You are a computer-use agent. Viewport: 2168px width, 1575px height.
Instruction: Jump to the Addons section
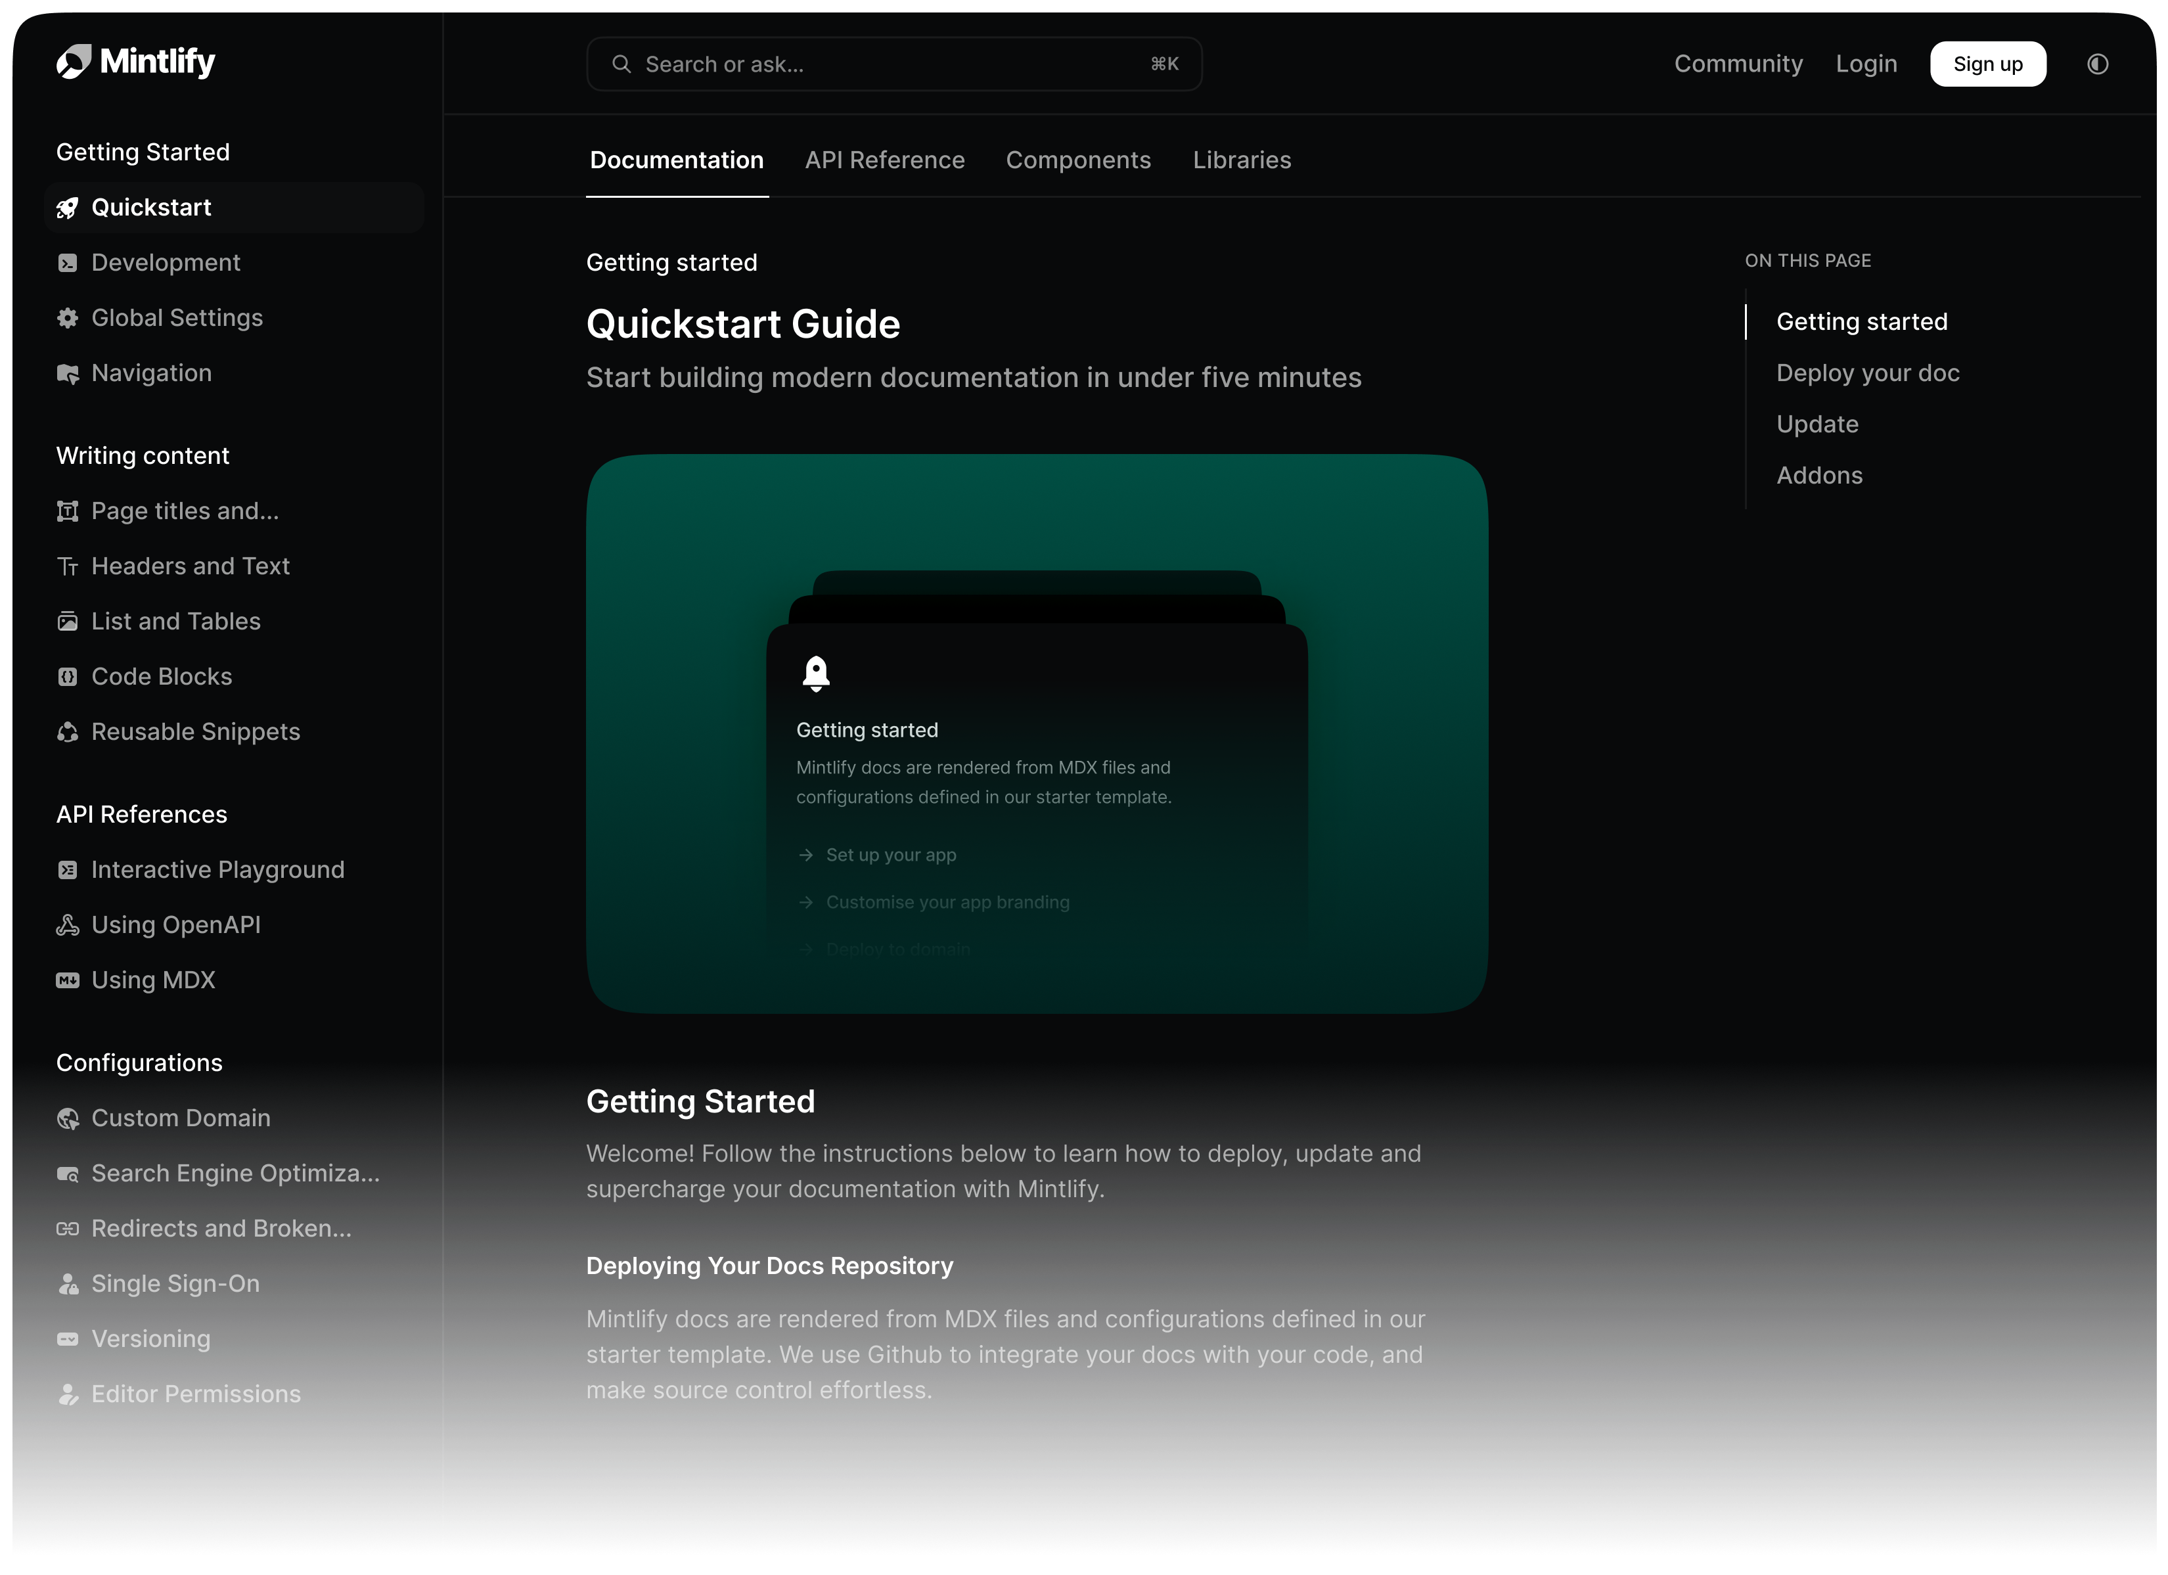(1819, 476)
